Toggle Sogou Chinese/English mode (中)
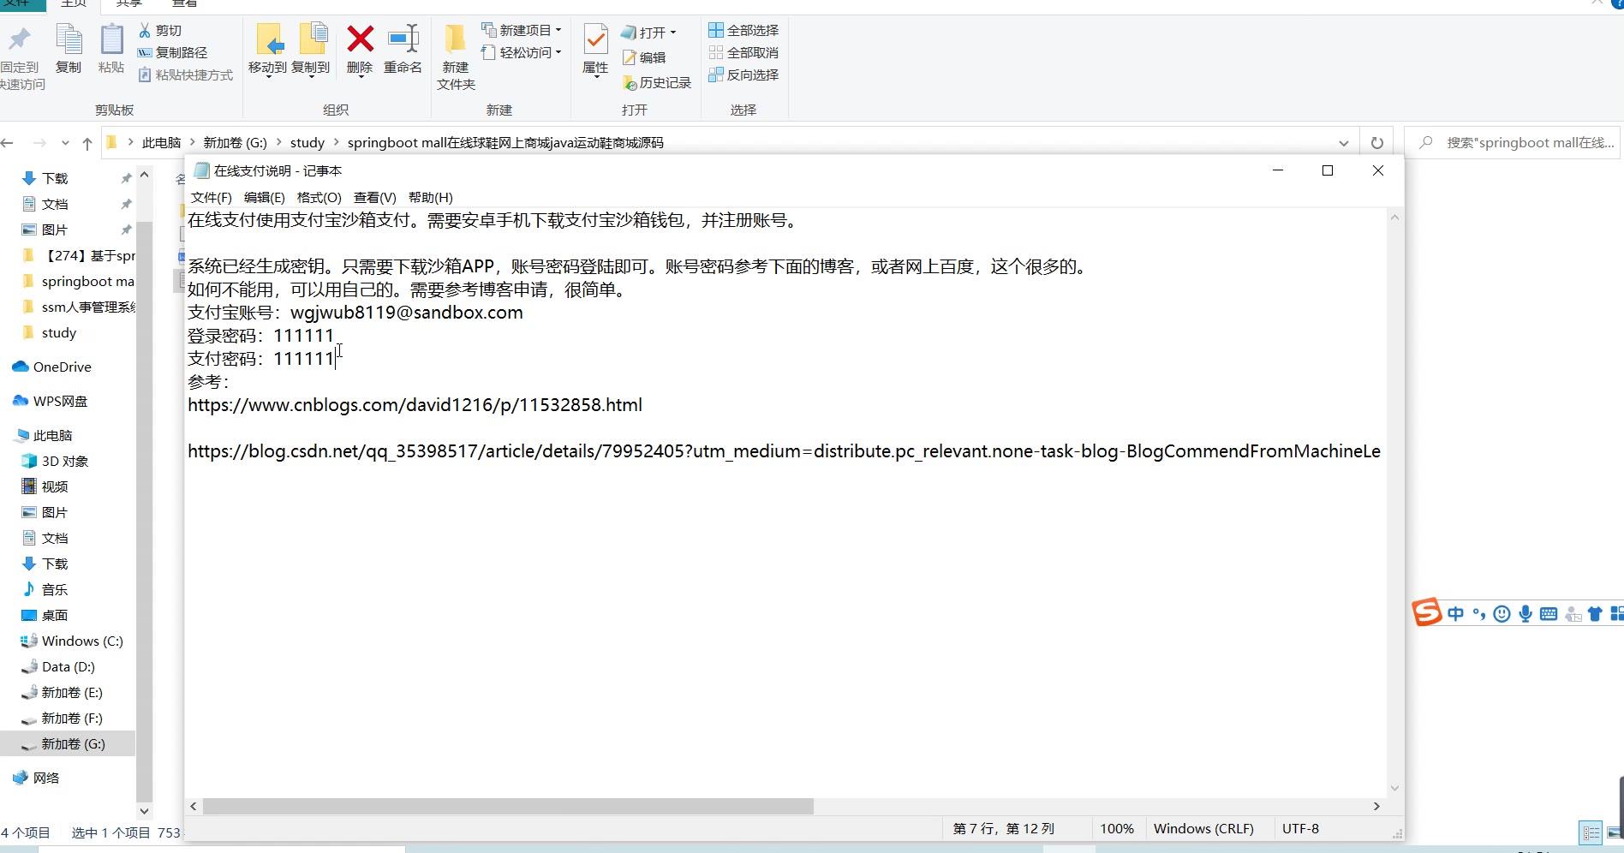Screen dimensions: 1624x853 pos(1456,613)
